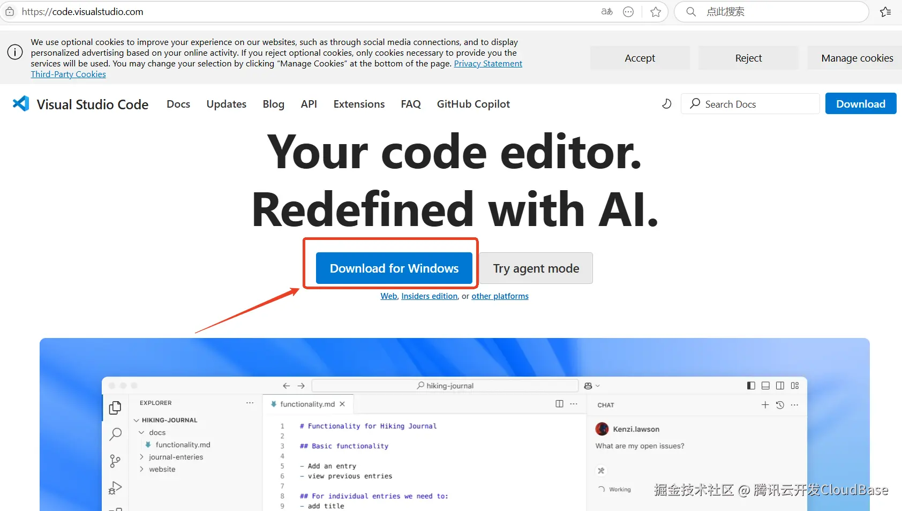Open the Blog nav item
The width and height of the screenshot is (902, 511).
tap(273, 104)
